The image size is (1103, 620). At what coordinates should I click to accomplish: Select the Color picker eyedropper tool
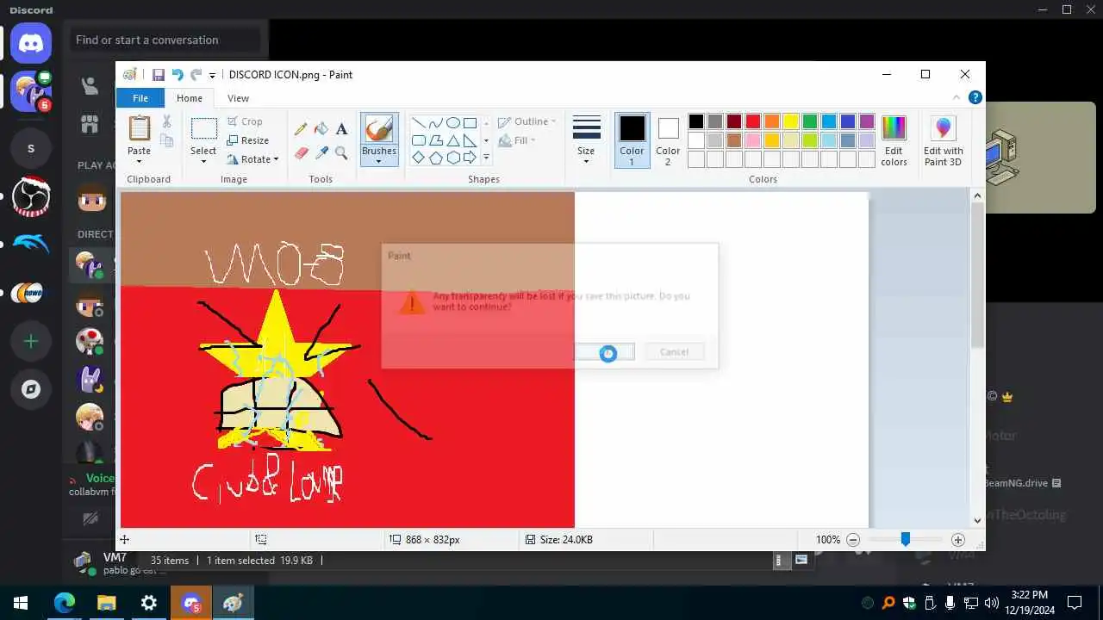coord(321,152)
